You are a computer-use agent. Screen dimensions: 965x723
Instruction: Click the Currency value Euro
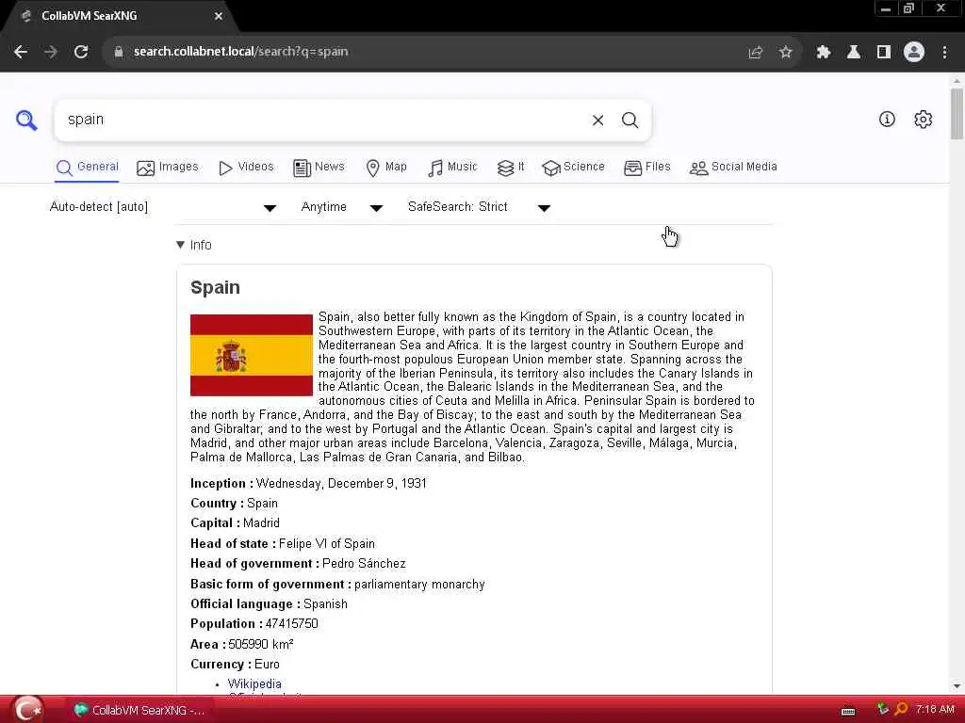pos(267,664)
